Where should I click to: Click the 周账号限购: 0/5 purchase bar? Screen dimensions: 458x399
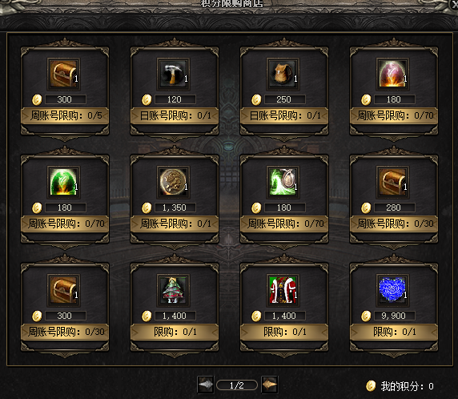[65, 115]
